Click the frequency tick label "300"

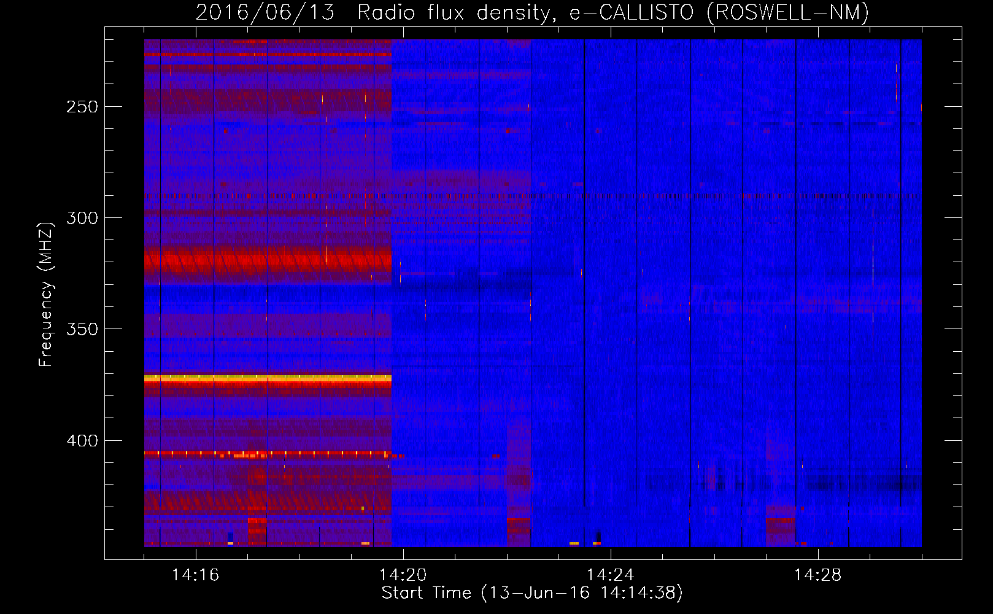tap(82, 218)
